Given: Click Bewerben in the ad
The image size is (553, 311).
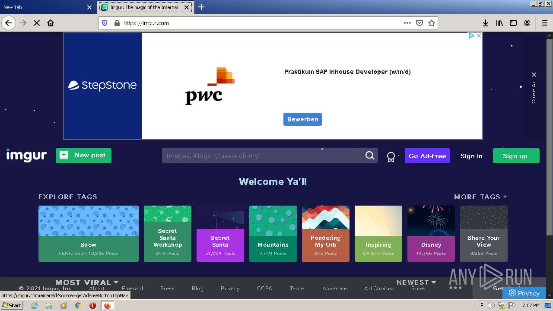Looking at the screenshot, I should coord(302,119).
